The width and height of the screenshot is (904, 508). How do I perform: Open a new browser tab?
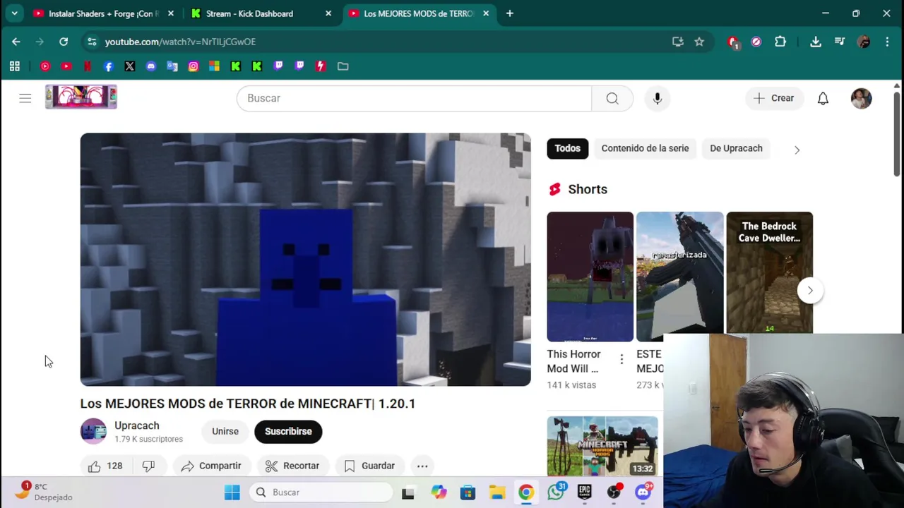[x=510, y=13]
